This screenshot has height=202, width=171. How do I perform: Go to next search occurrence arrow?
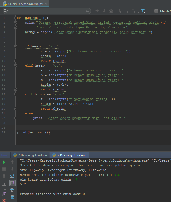click(104, 11)
